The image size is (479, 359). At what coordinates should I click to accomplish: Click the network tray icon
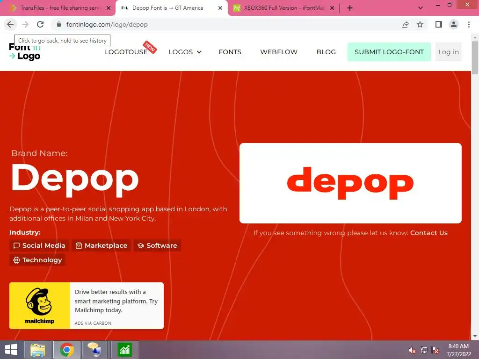pyautogui.click(x=424, y=350)
